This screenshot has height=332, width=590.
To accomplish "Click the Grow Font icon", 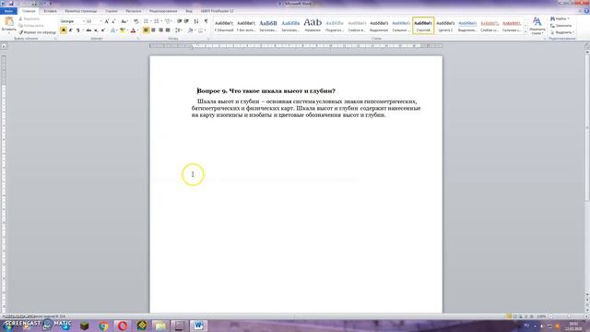I will pos(107,21).
